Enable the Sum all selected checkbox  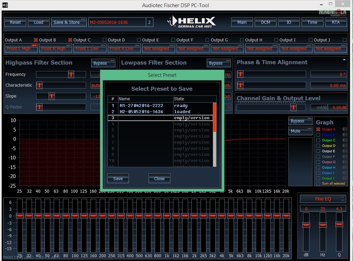pos(318,184)
